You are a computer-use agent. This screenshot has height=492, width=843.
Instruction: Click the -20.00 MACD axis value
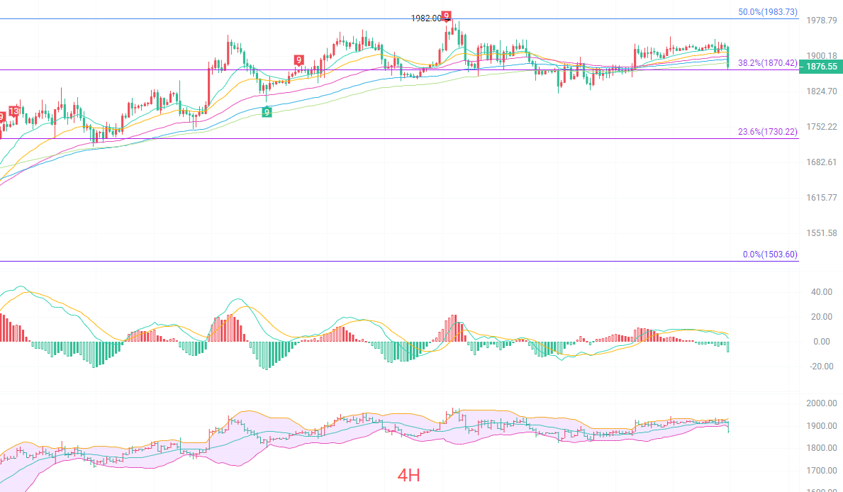pos(820,367)
